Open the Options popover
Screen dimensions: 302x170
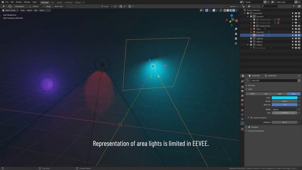[x=234, y=6]
